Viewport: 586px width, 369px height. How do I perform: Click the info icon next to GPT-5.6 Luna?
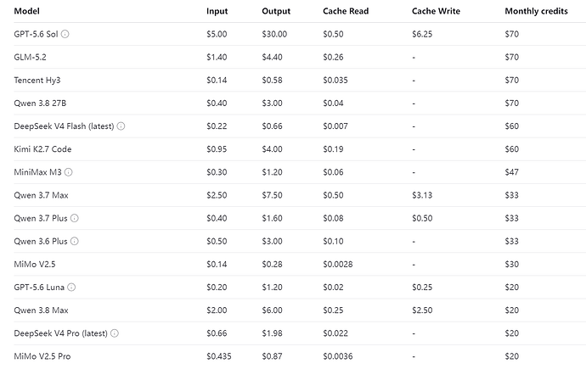71,288
